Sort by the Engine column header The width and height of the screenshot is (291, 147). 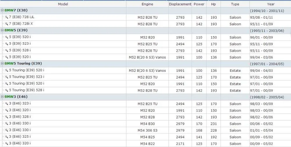point(147,4)
